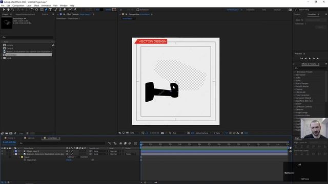328x184 pixels.
Task: Open the Active Camera dropdown
Action: point(203,133)
